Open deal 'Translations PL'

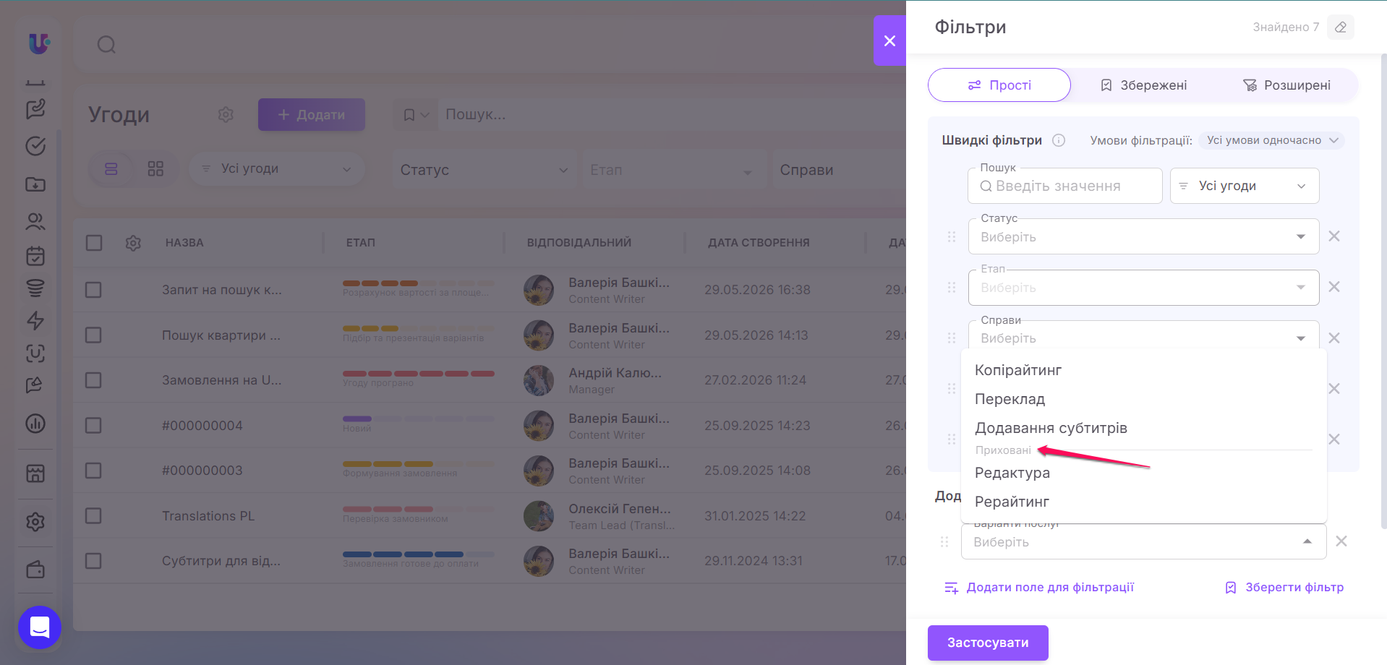[x=208, y=516]
